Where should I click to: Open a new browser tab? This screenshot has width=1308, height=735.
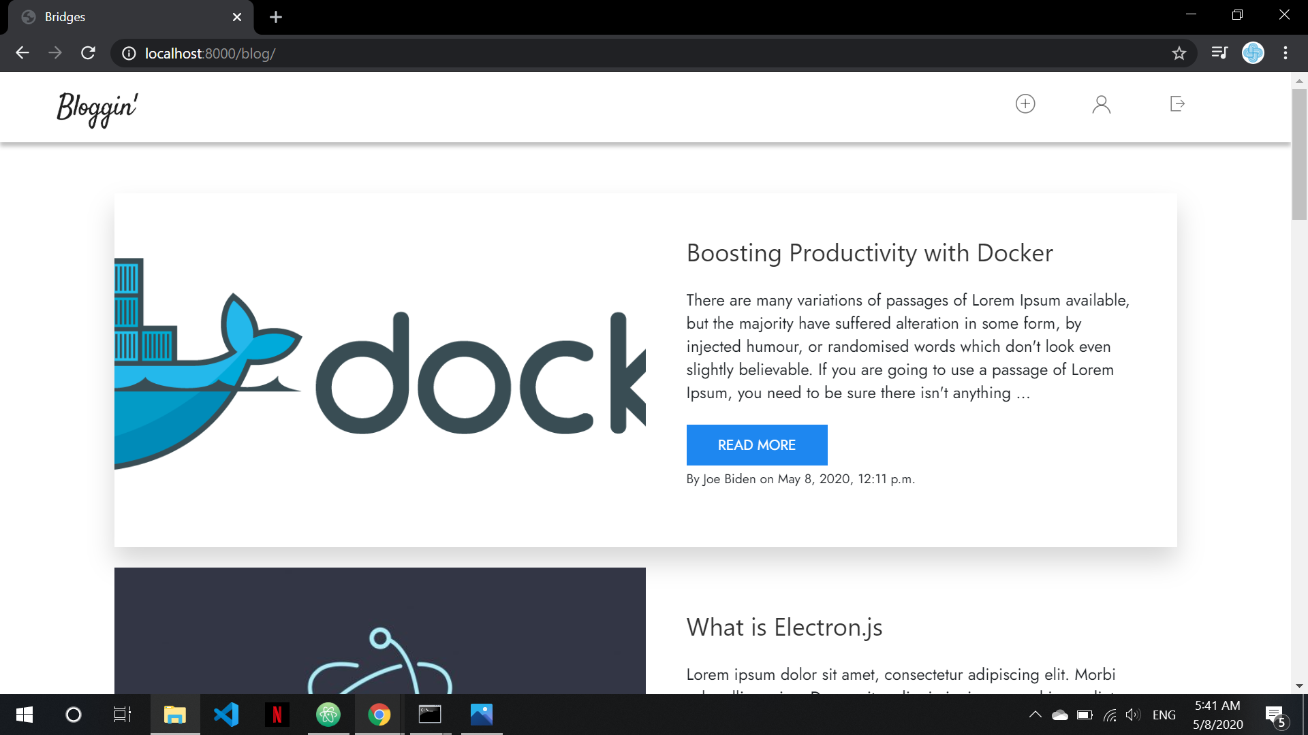276,17
